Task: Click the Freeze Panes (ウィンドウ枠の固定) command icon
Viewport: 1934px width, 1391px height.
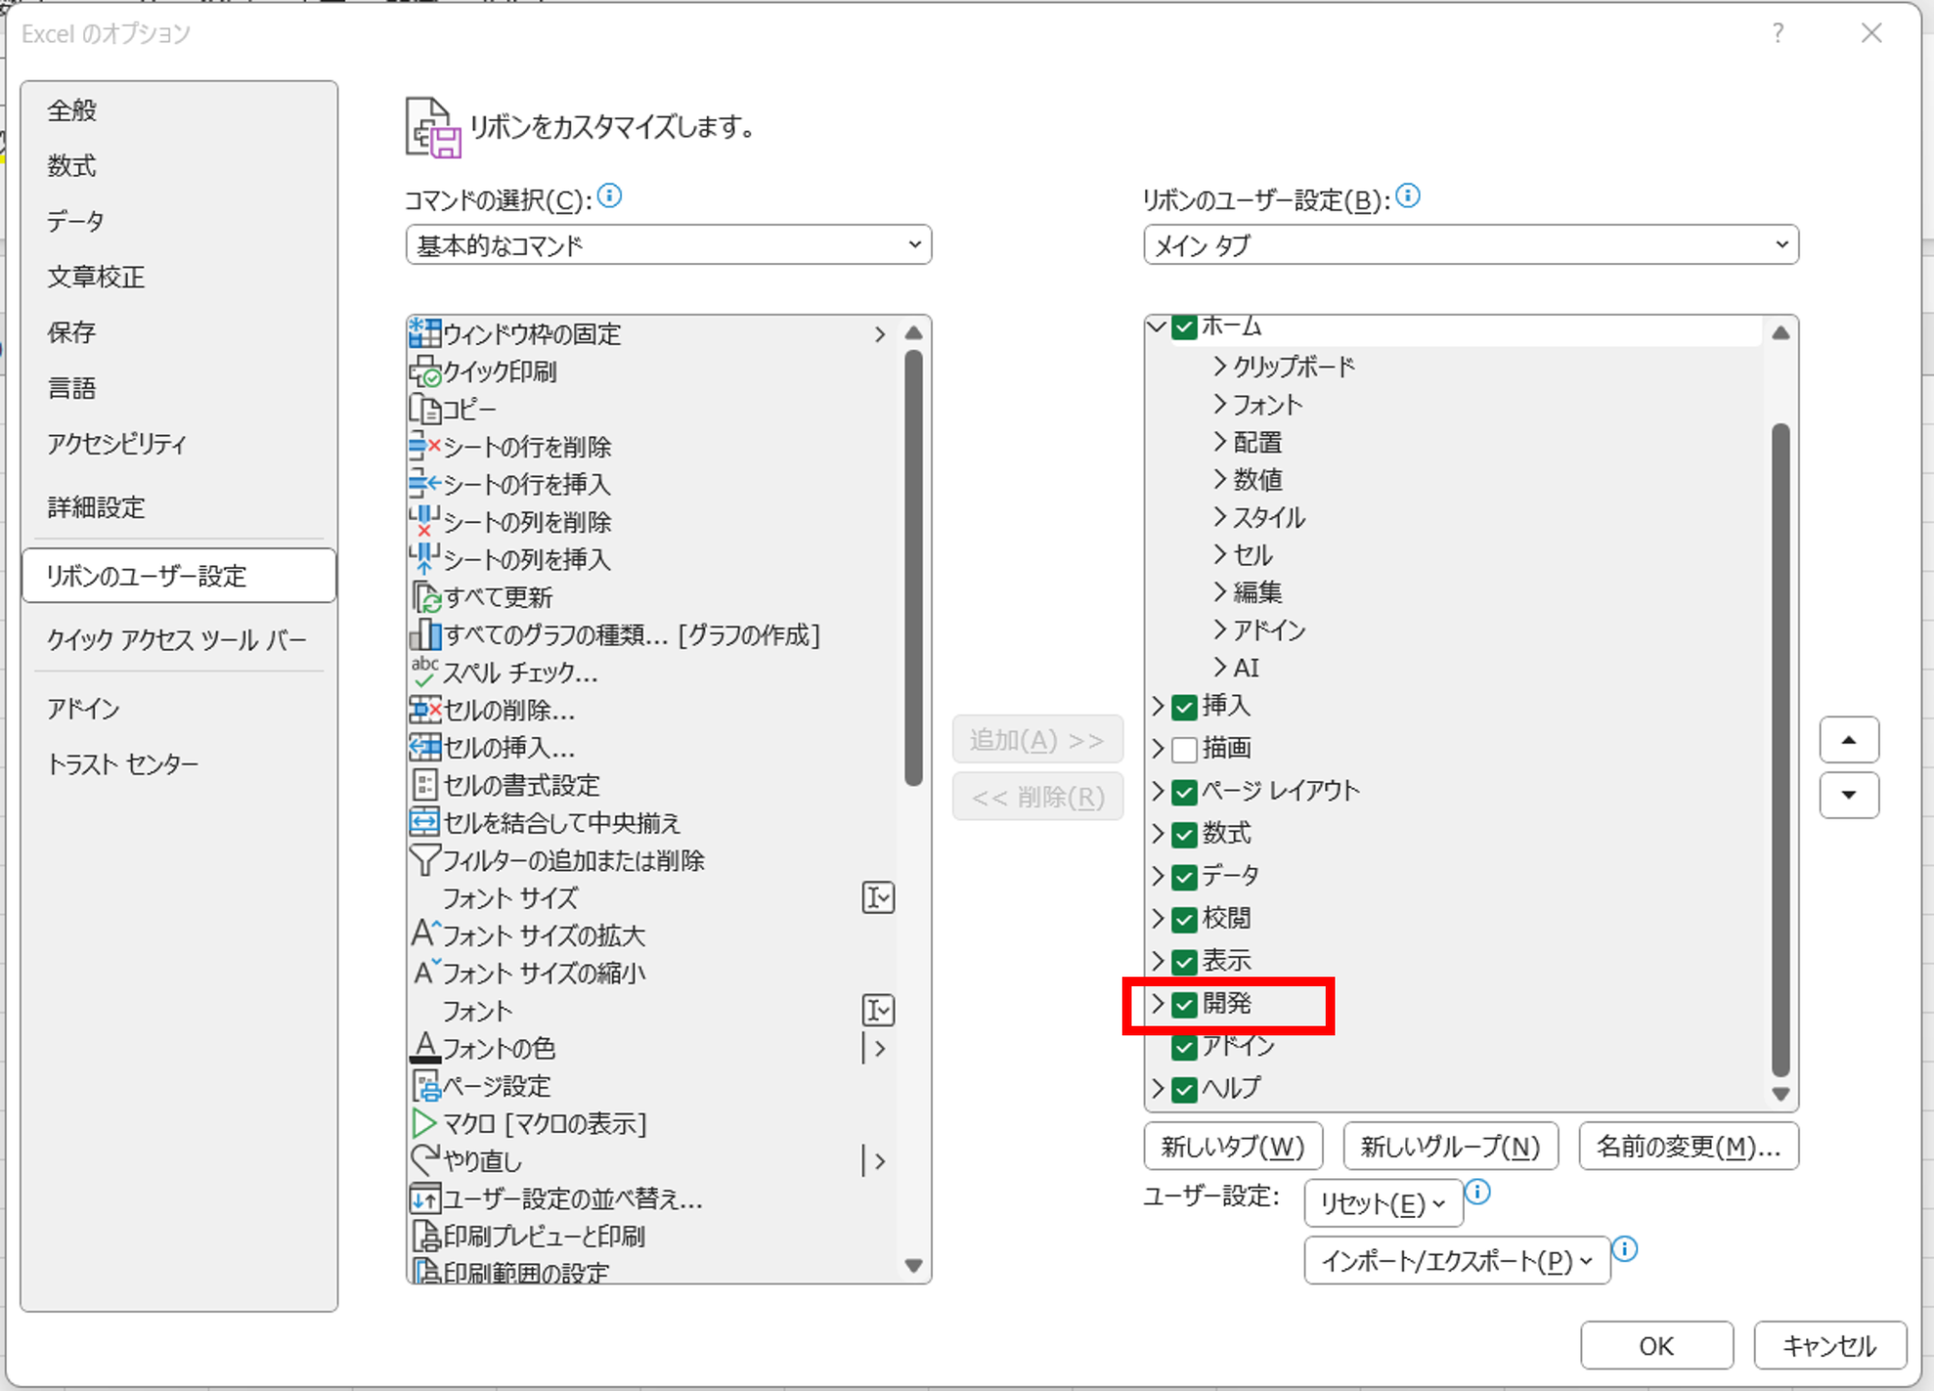Action: (x=425, y=333)
